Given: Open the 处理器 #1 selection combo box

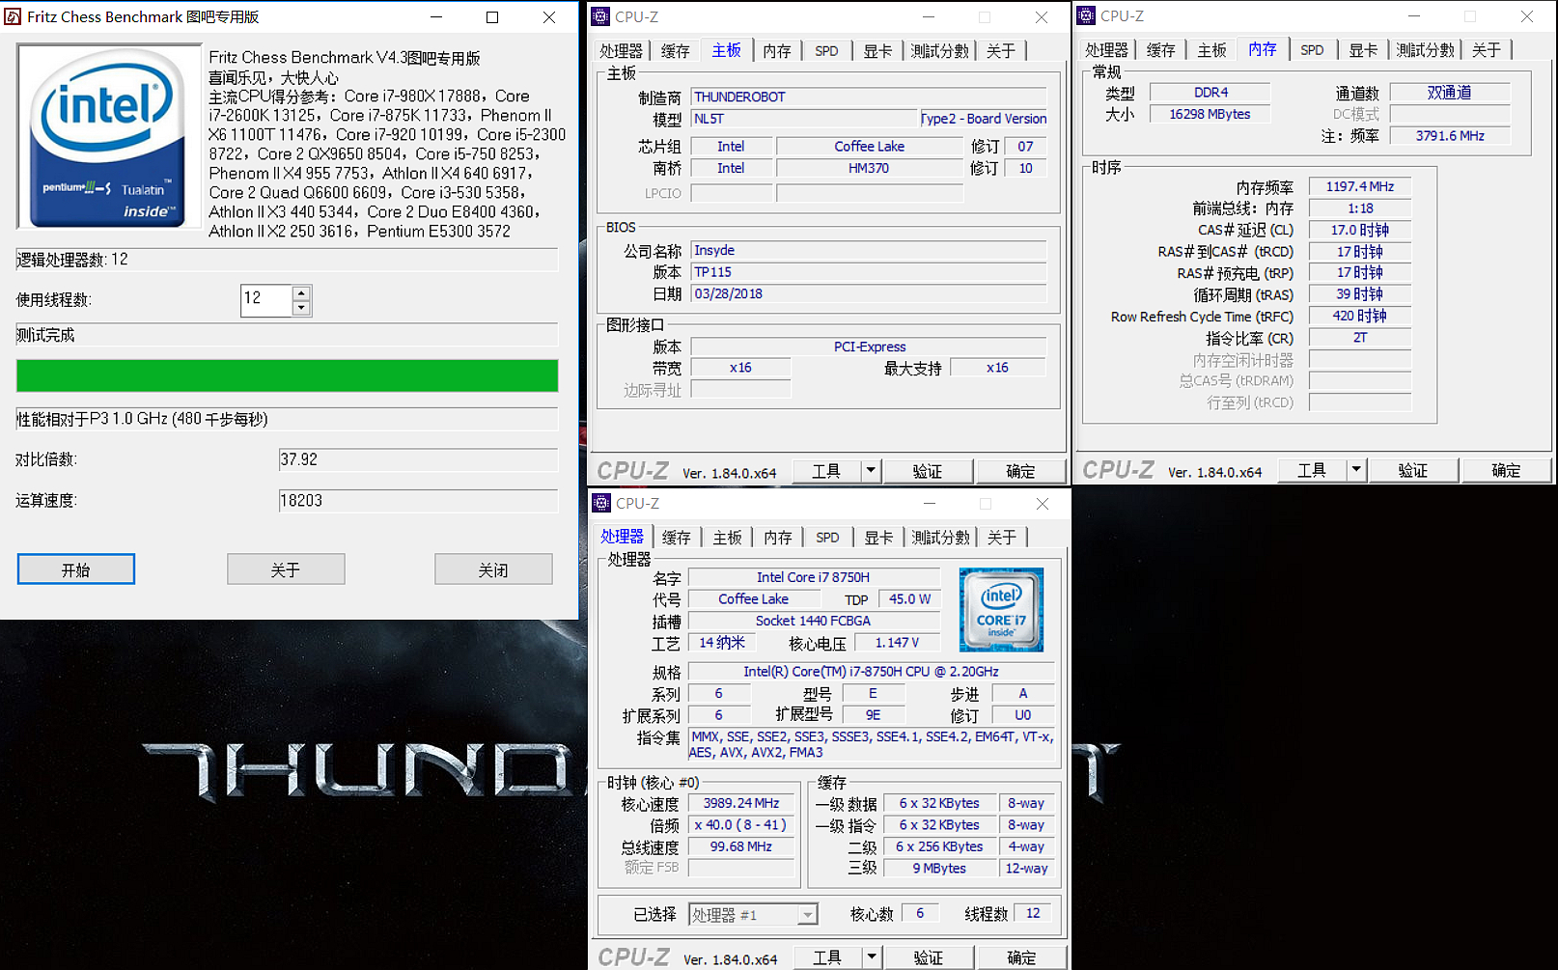Looking at the screenshot, I should [x=753, y=914].
